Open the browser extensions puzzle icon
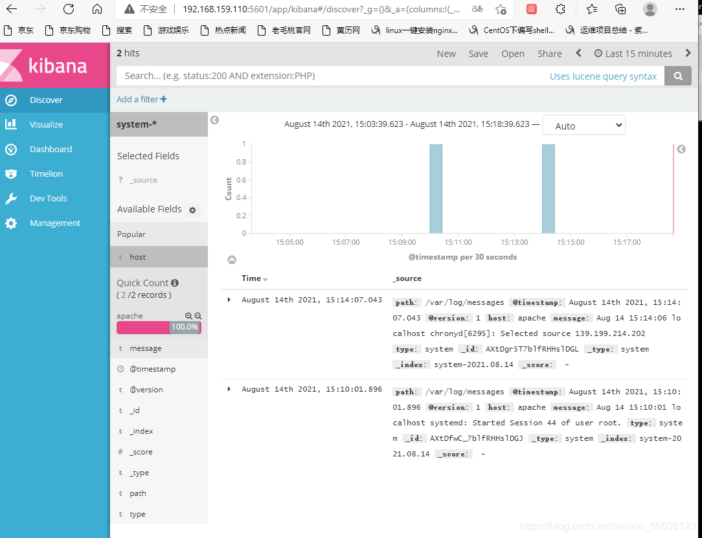 point(560,9)
